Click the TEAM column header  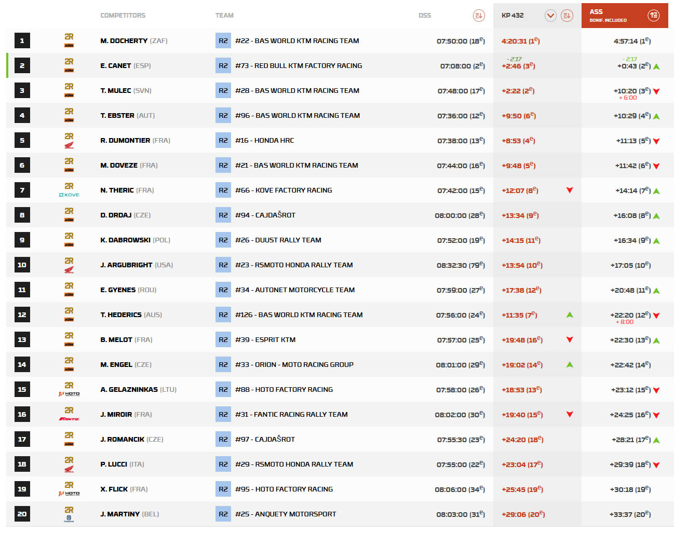[224, 16]
